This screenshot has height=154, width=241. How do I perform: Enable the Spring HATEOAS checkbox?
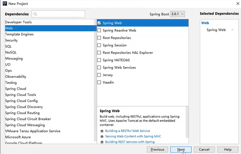(99, 60)
